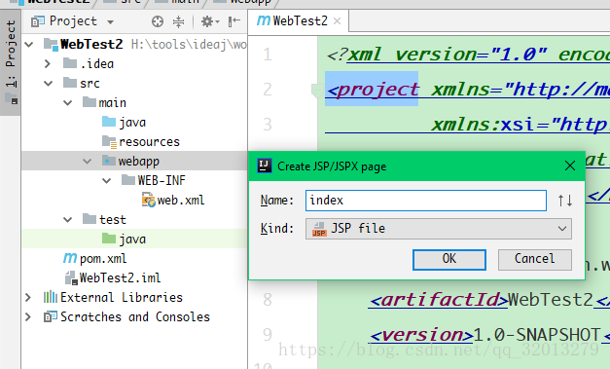This screenshot has width=610, height=369.
Task: Click the External Libraries icon
Action: 51,297
